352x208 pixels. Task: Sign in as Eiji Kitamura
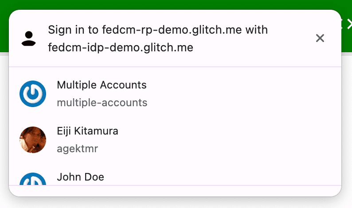tap(87, 131)
